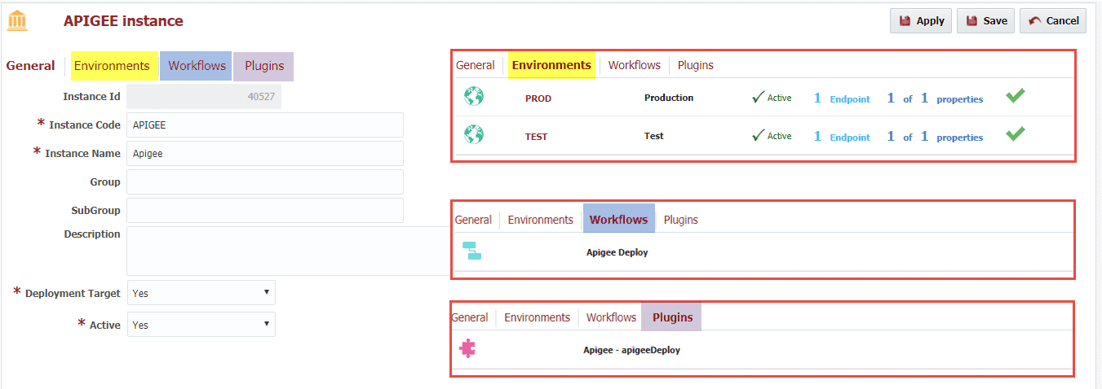Click the Instance Name input field

[x=265, y=154]
